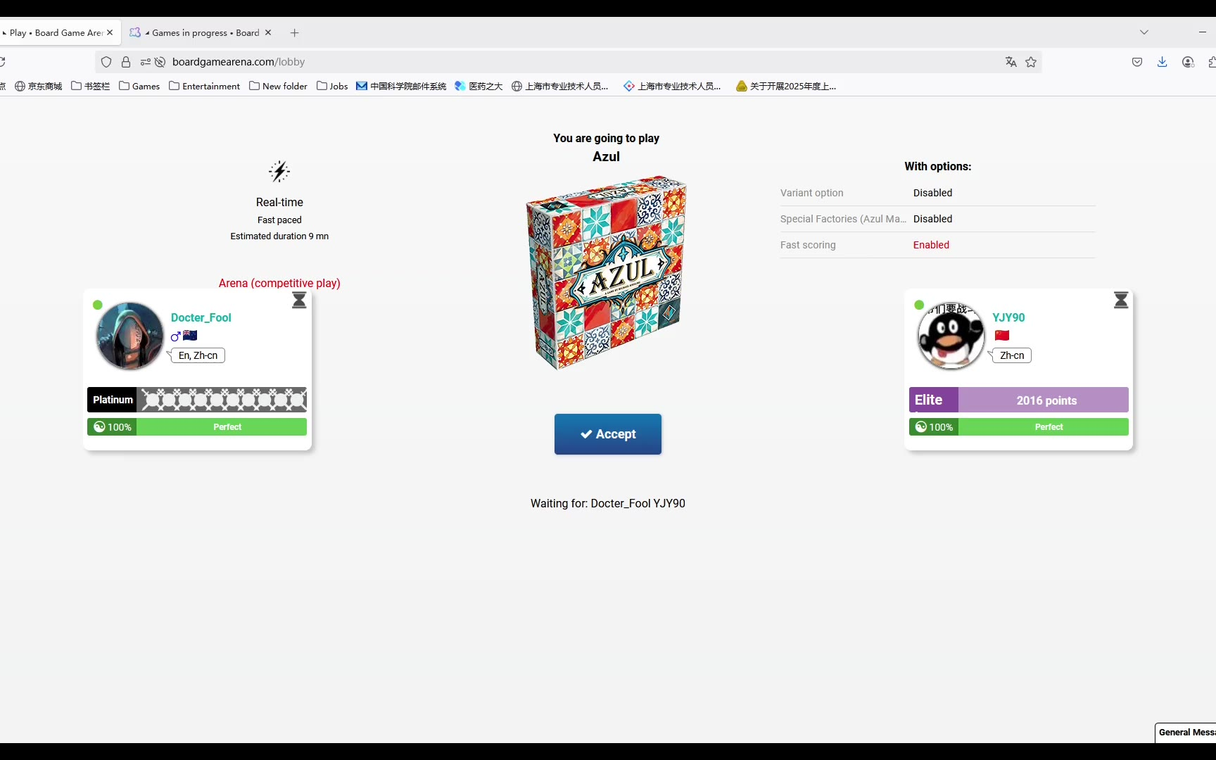Open the YJY90 player name link

(1008, 317)
